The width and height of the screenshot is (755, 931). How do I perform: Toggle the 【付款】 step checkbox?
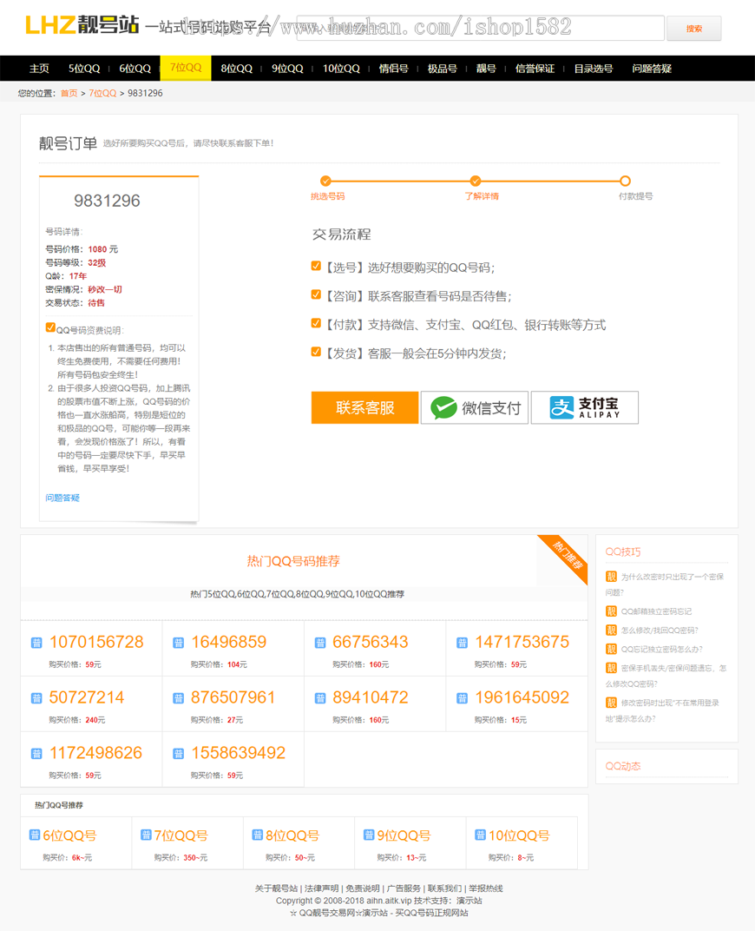[316, 323]
